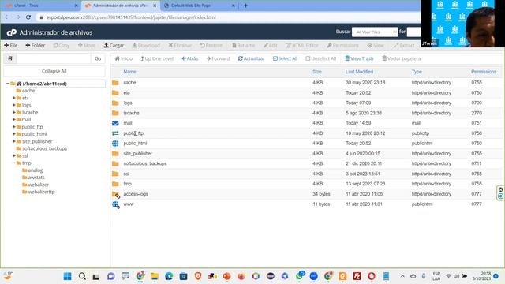The image size is (505, 284).
Task: Open the HTML Editor tool
Action: pos(301,46)
